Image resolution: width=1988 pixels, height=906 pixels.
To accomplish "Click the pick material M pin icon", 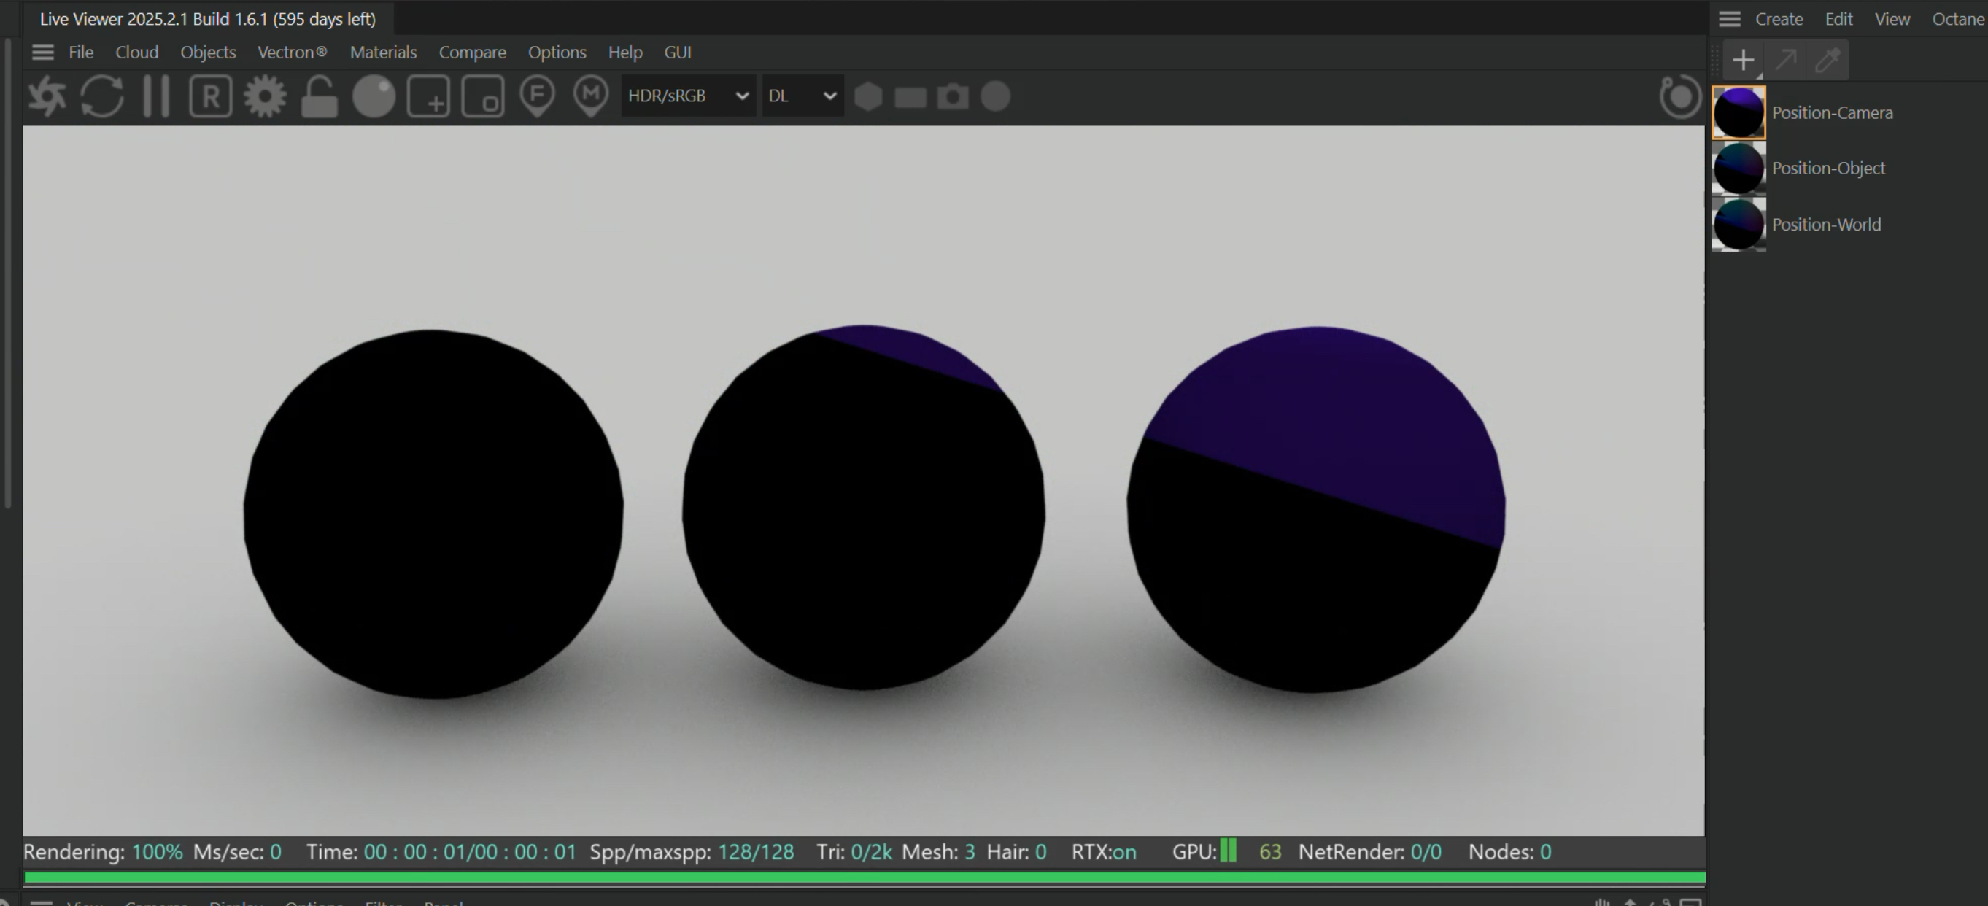I will 591,96.
